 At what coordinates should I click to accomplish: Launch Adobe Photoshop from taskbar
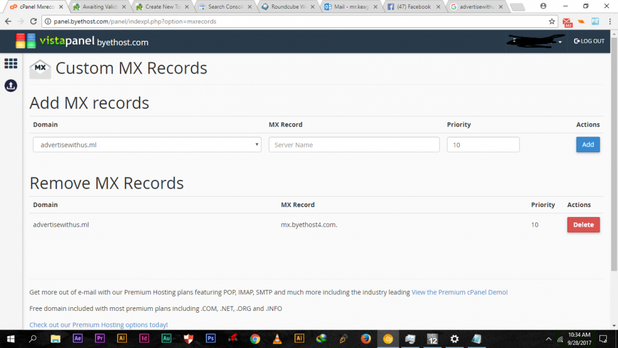coord(211,339)
